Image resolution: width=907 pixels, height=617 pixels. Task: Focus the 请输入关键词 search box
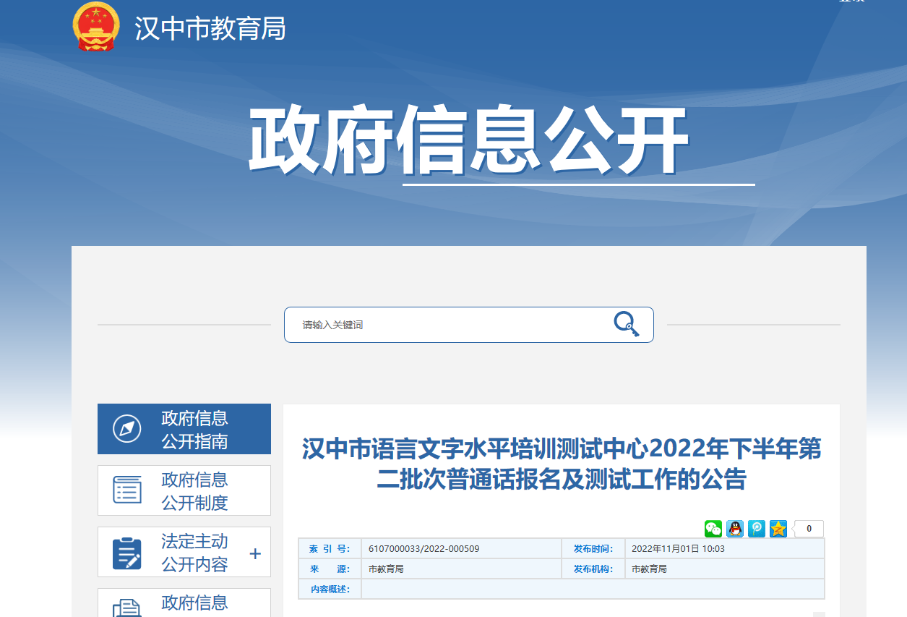point(448,325)
